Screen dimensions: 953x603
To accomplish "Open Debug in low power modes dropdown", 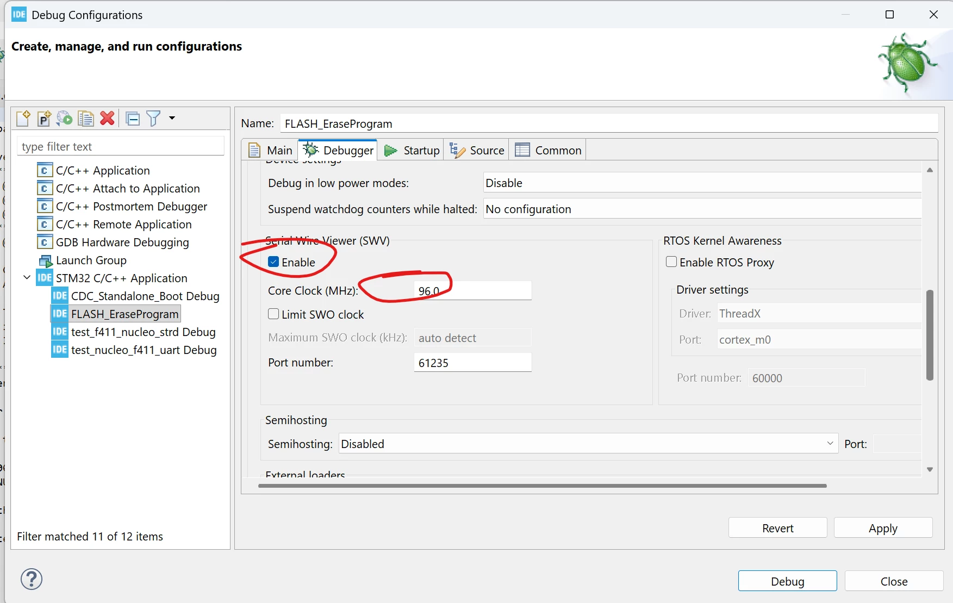I will coord(702,183).
